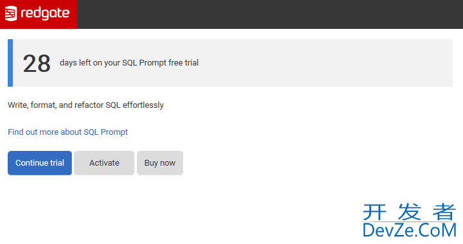Click the empty gray area of the trial banner
The height and width of the screenshot is (244, 463).
tap(325, 63)
